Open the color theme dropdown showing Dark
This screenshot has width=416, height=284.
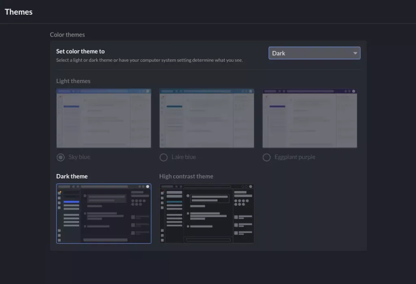click(309, 53)
